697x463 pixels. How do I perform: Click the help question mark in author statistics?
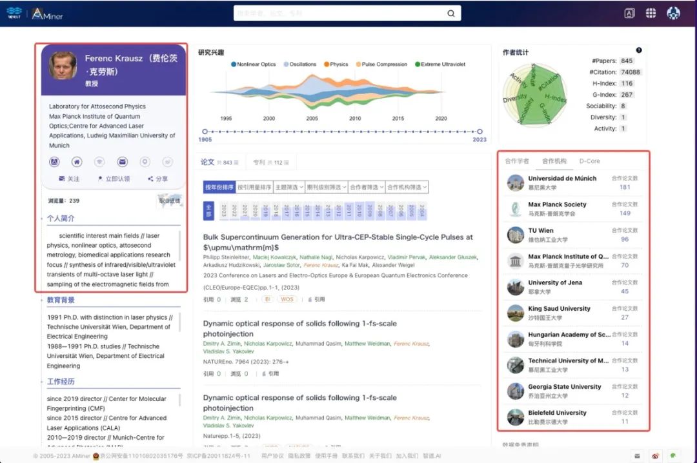[639, 50]
